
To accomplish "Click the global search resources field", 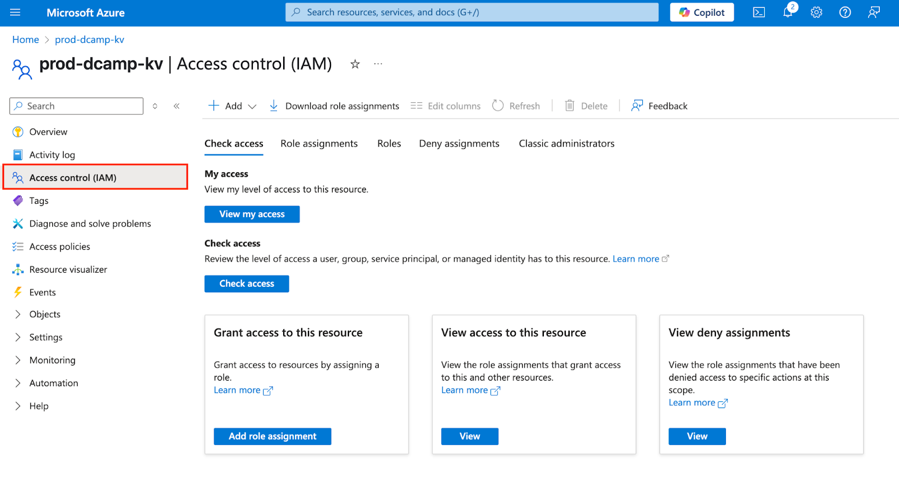I will [472, 12].
